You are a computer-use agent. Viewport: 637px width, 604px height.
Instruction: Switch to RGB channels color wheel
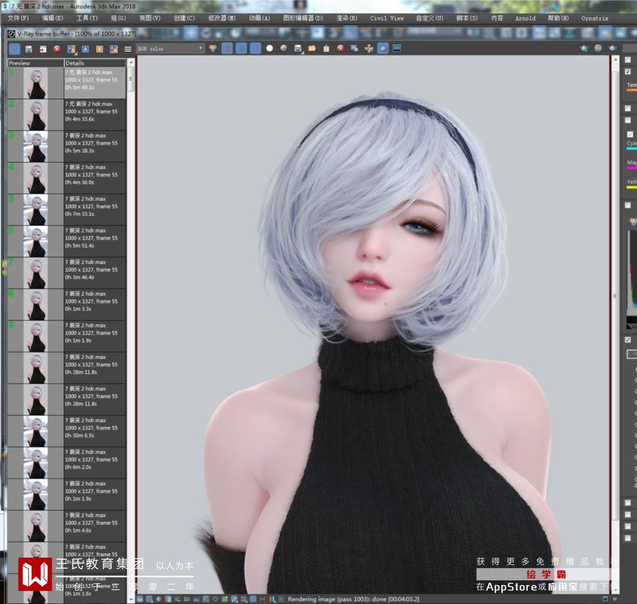(x=212, y=48)
